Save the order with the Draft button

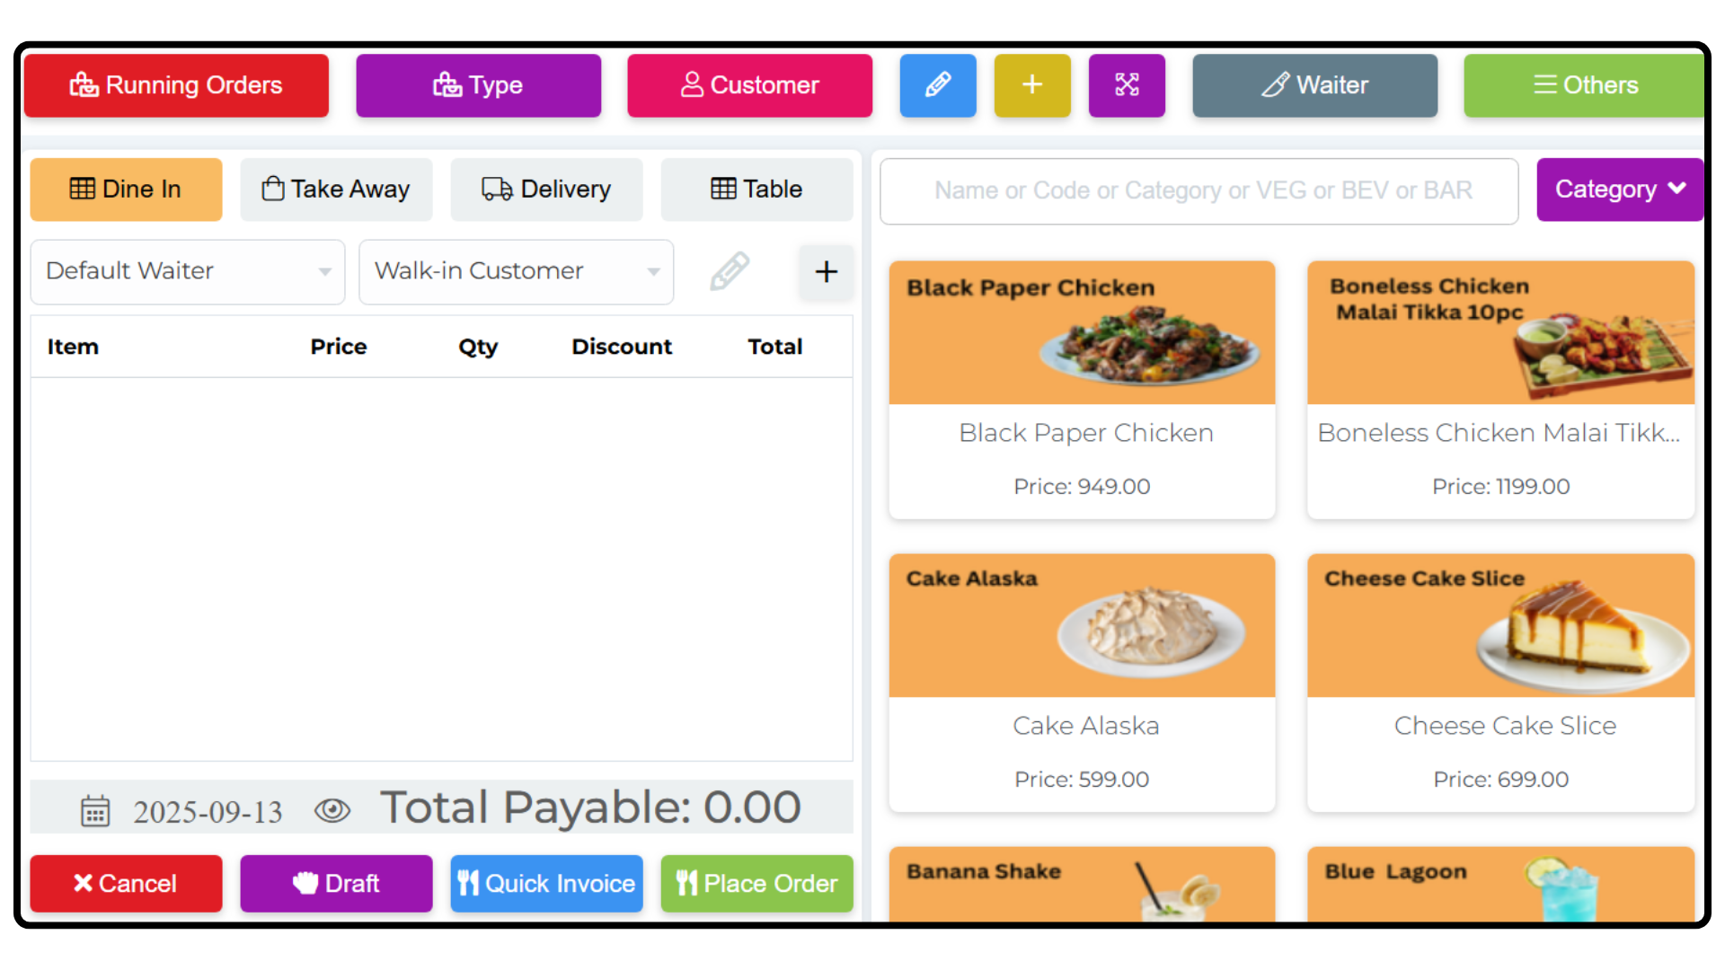coord(336,883)
